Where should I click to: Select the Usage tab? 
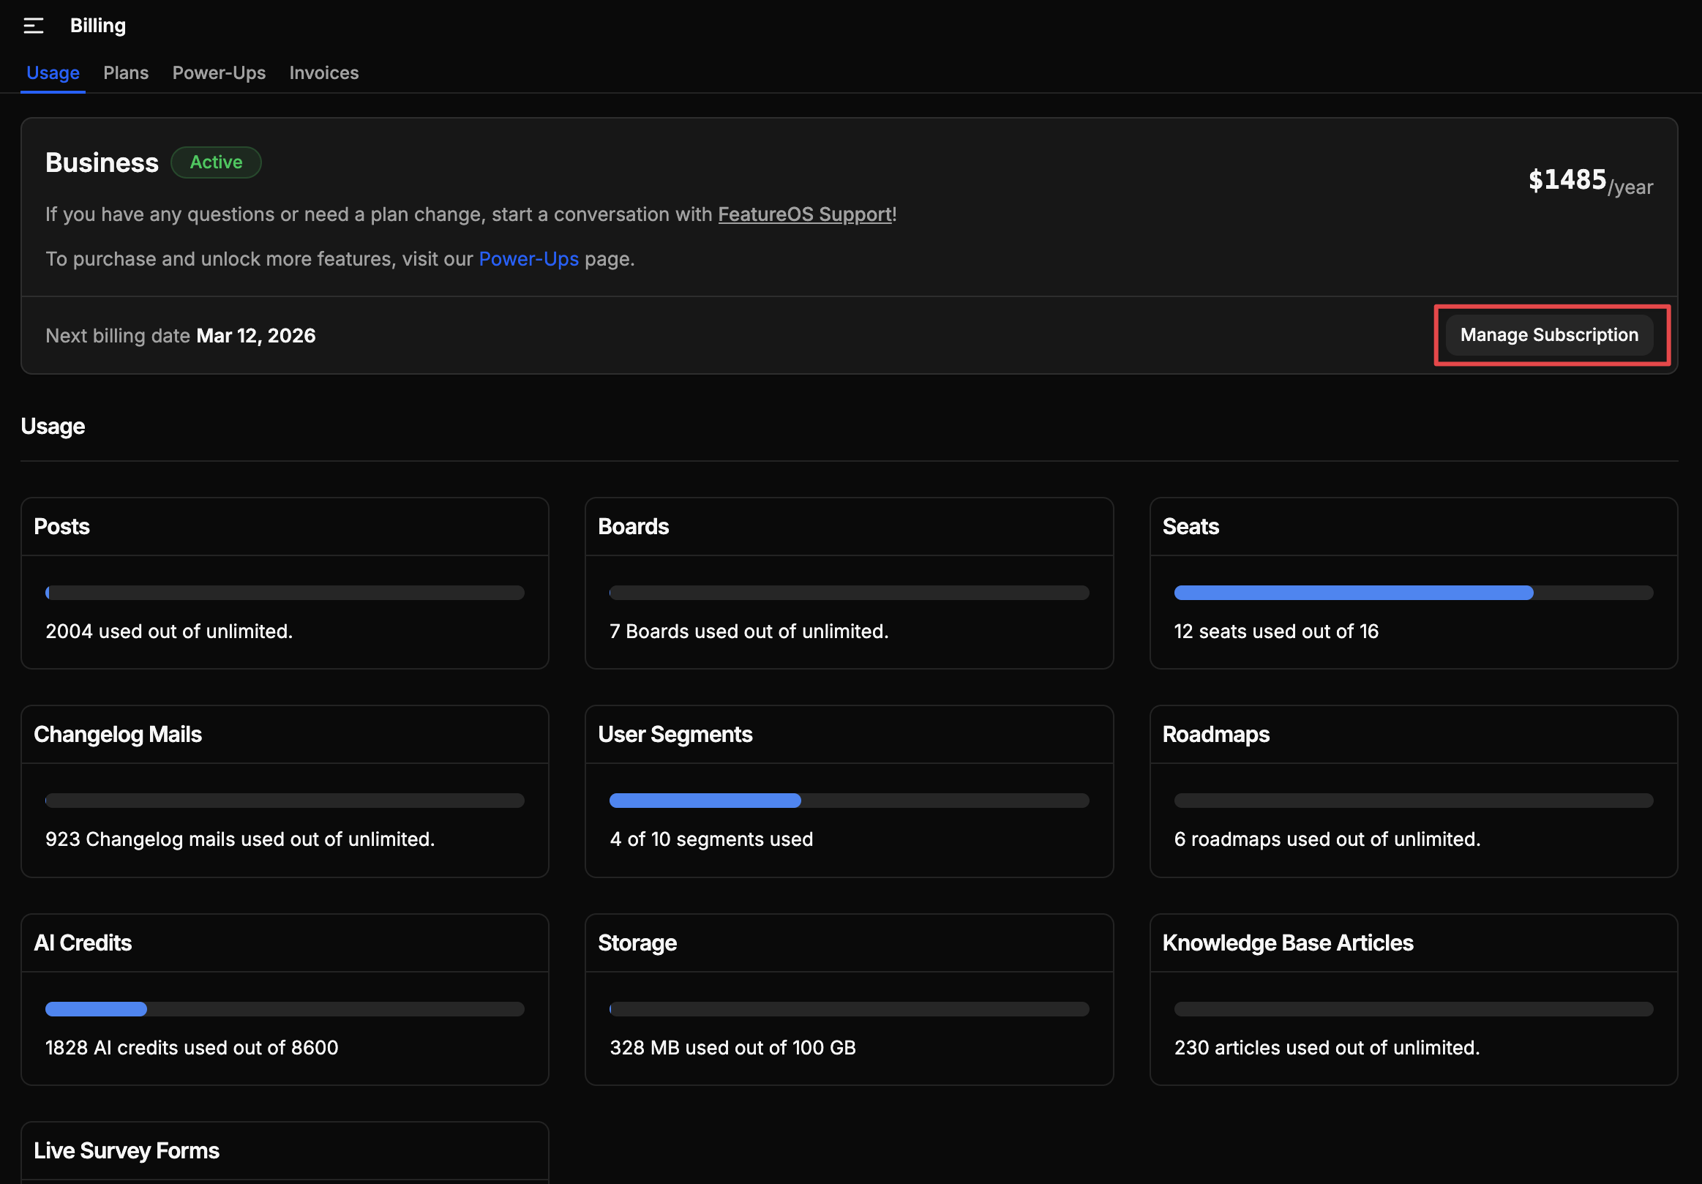pos(53,72)
